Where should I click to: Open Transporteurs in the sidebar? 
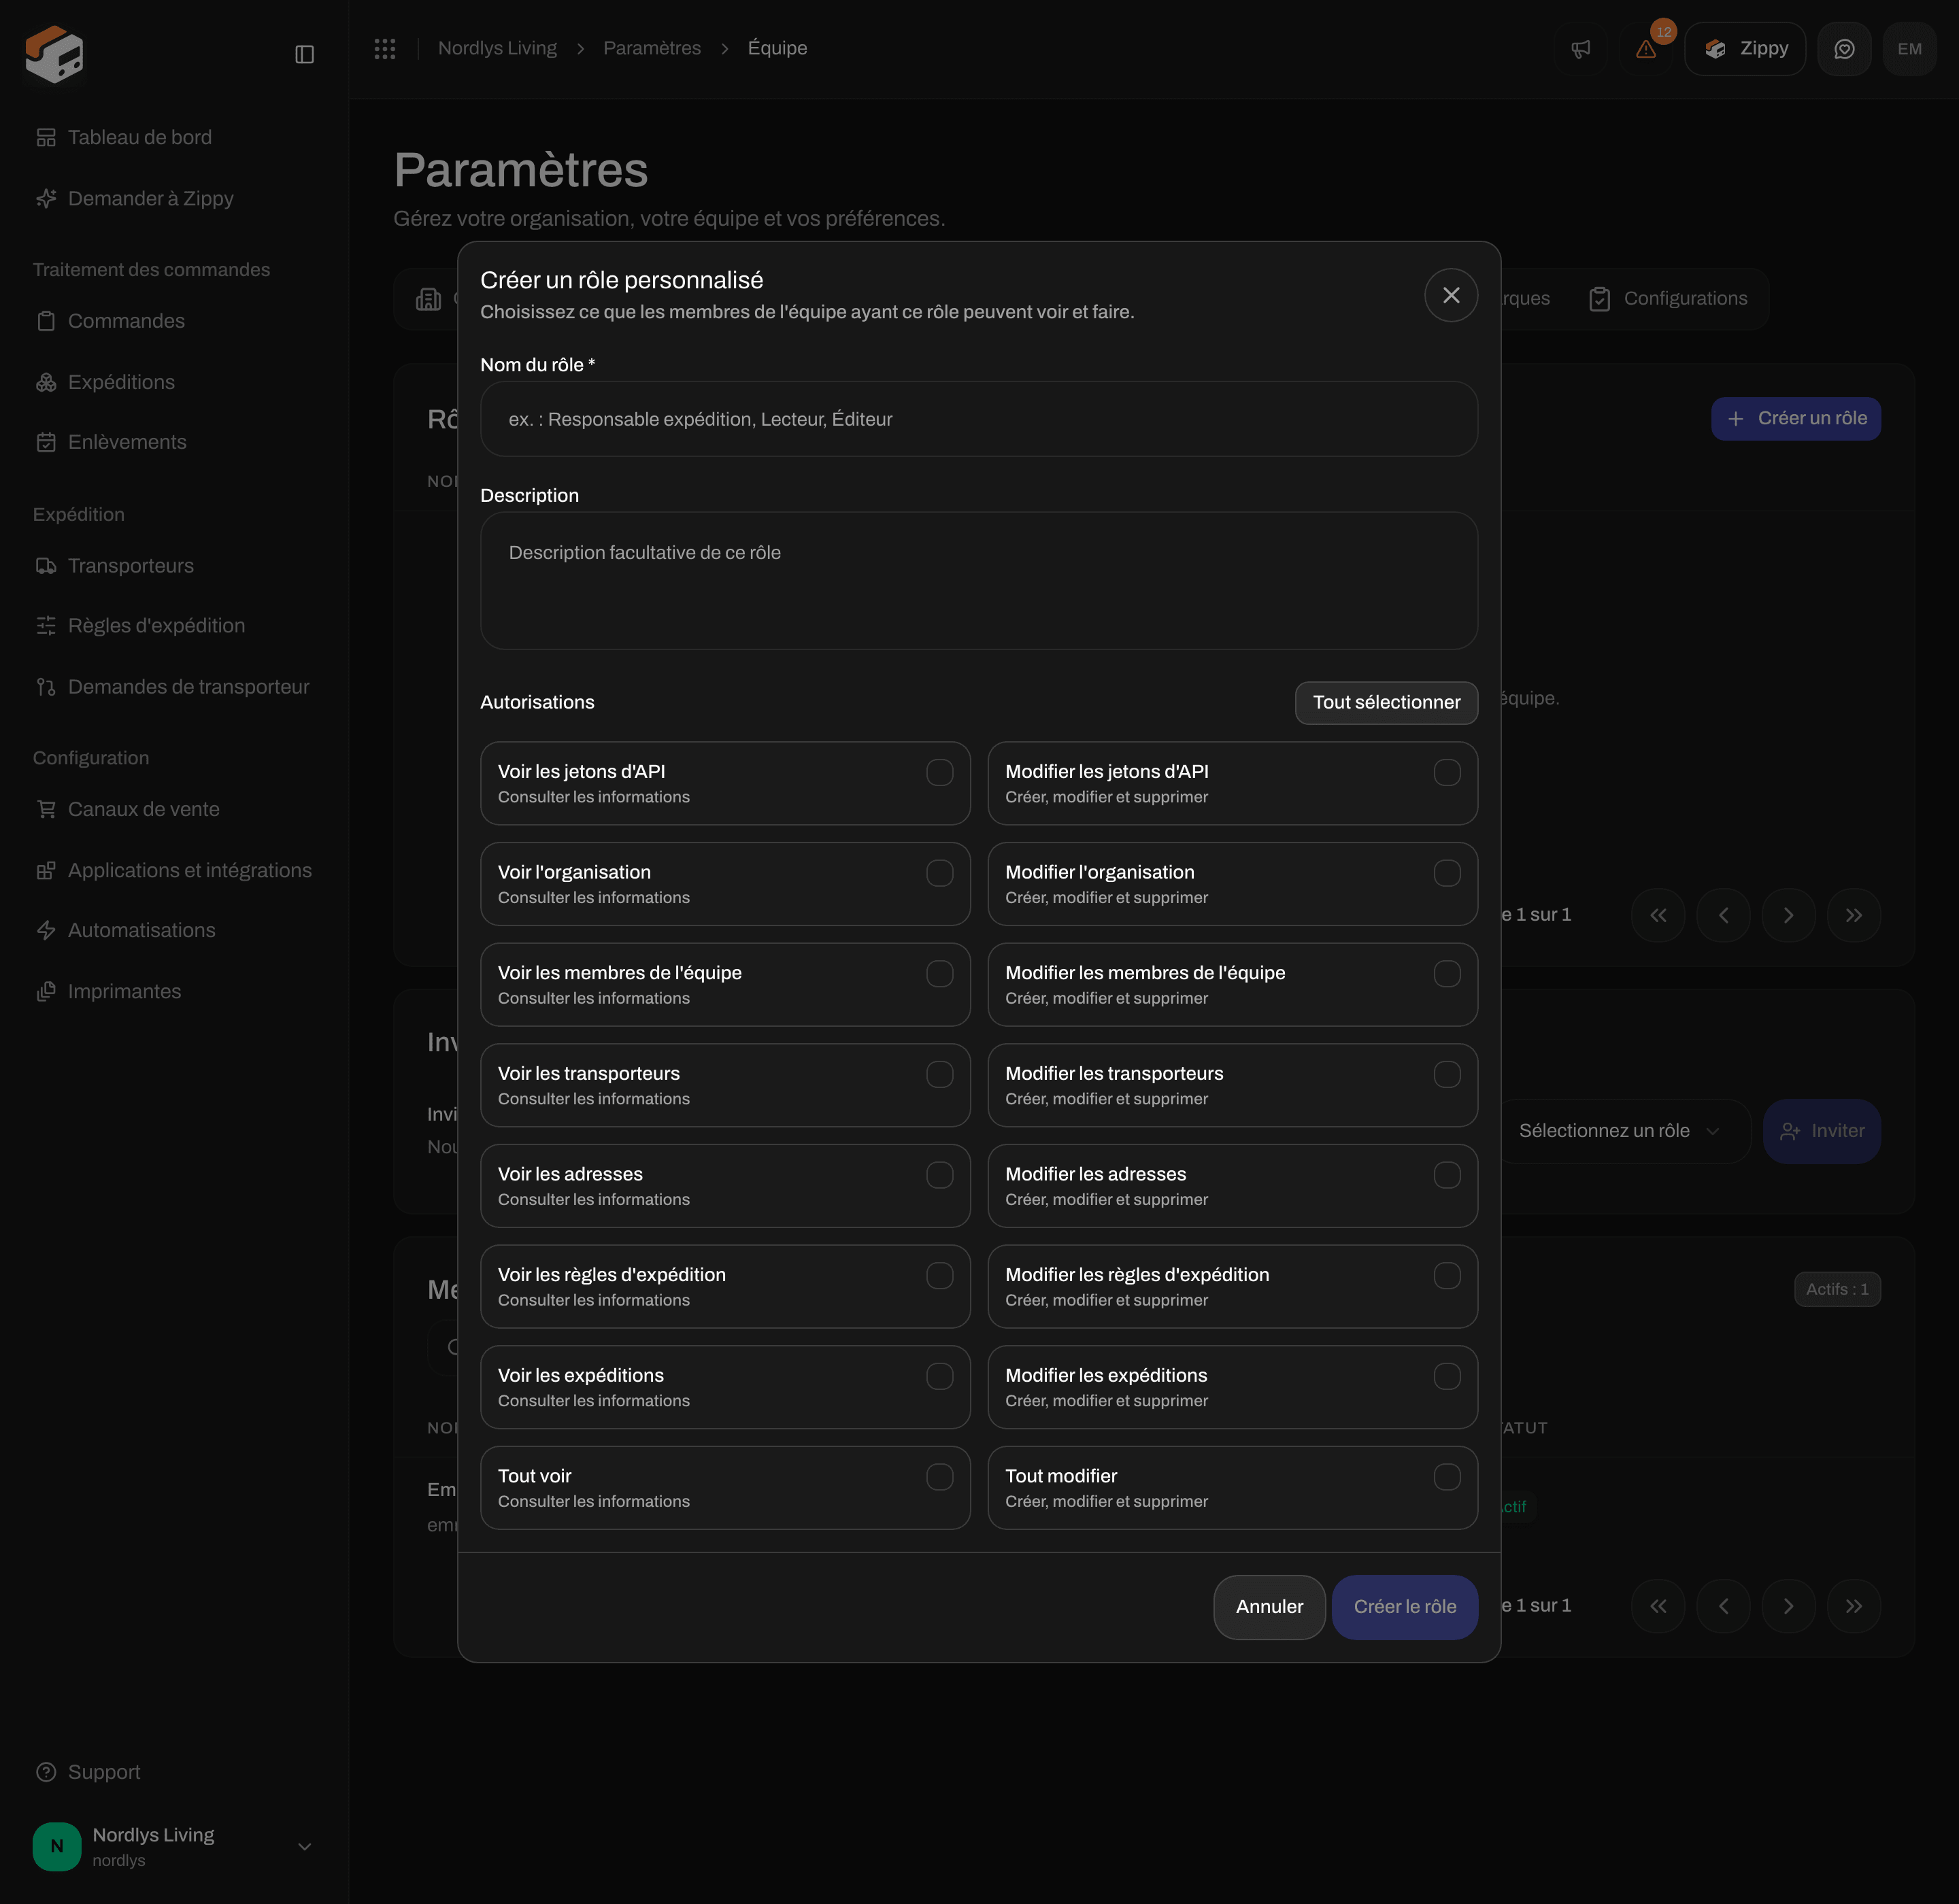115,566
